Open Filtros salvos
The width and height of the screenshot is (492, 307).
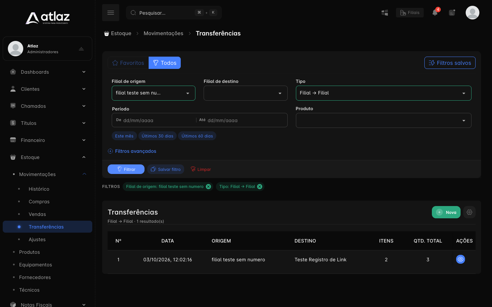click(450, 63)
